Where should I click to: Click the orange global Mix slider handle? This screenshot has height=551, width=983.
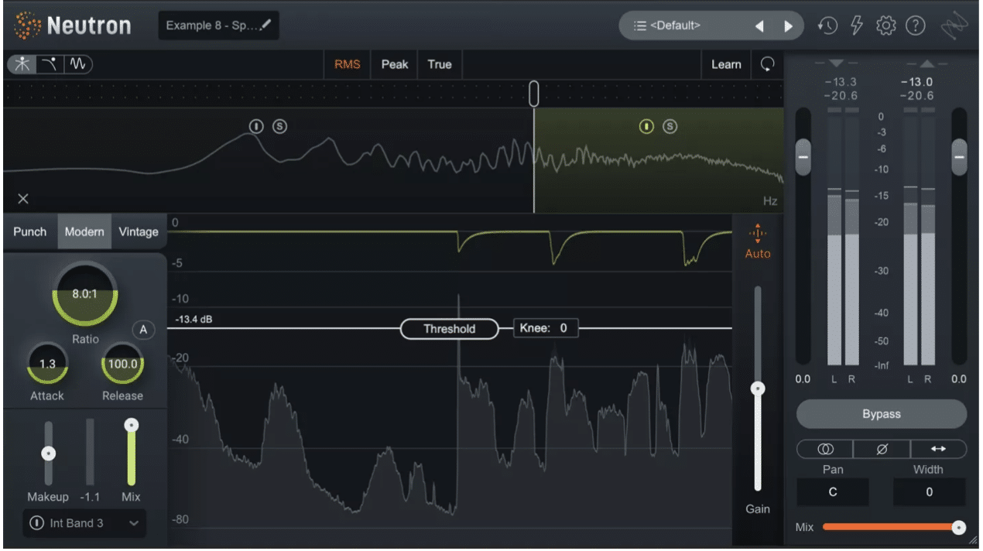click(958, 528)
